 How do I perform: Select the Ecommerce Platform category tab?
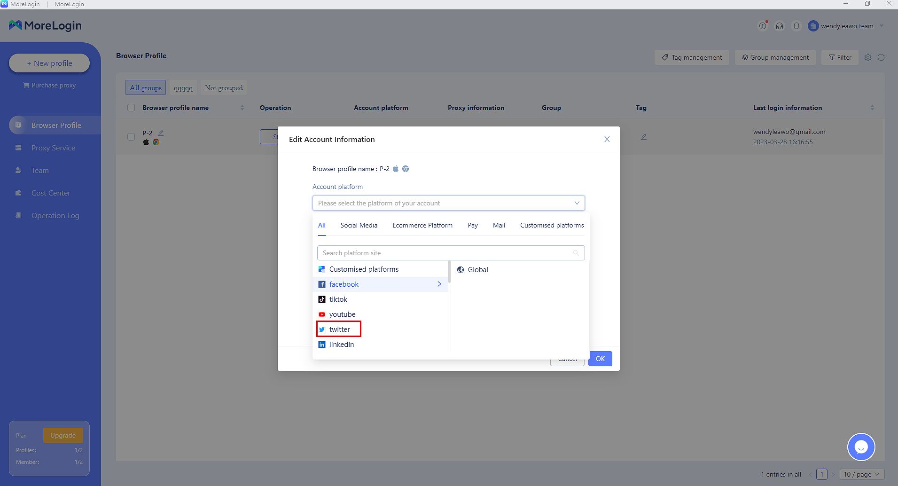422,225
